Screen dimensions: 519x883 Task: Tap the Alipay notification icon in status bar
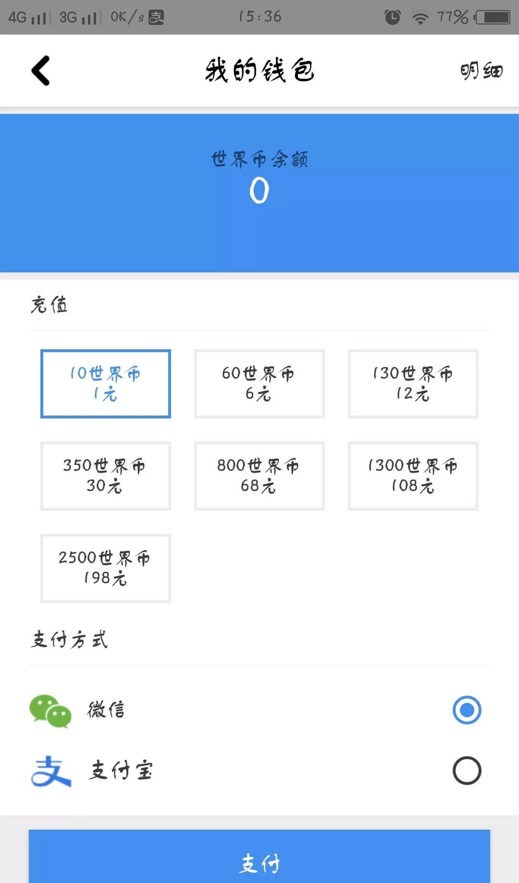(x=156, y=17)
